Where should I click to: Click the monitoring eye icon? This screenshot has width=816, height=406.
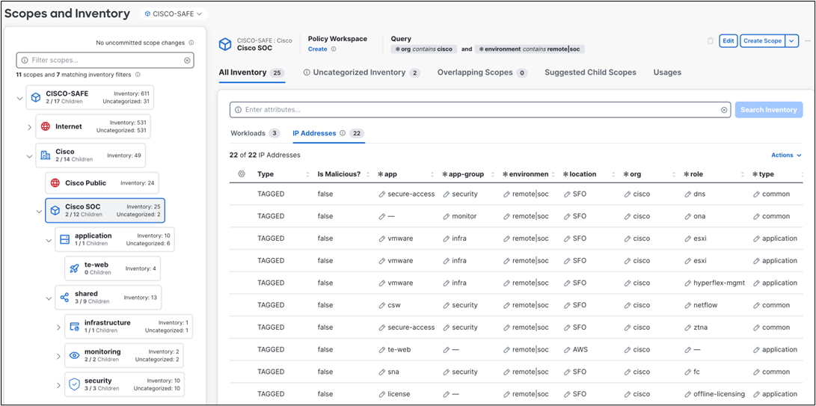click(74, 355)
